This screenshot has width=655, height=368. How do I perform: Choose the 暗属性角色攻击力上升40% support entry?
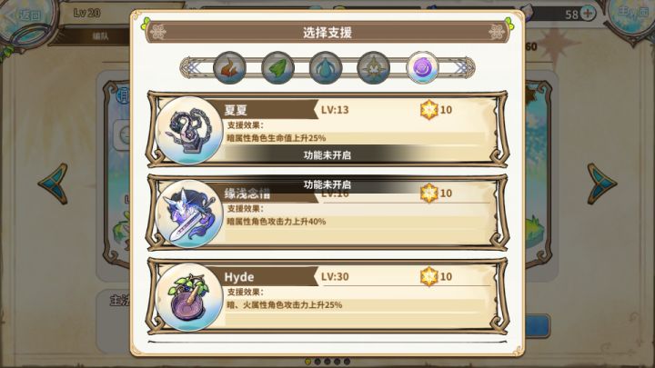tap(327, 213)
